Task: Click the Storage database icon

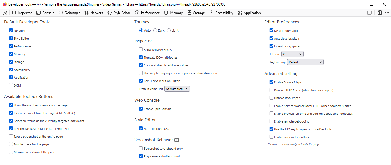Action: click(189, 13)
